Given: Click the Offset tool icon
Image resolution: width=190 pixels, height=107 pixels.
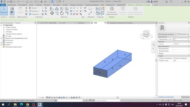Looking at the screenshot, I should point(57,9).
